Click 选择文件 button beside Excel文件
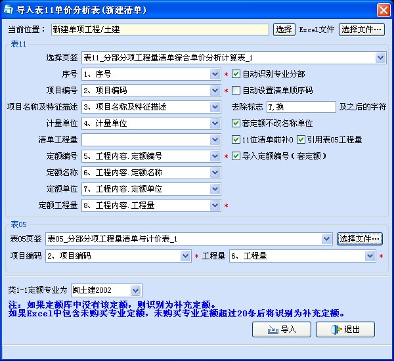The image size is (394, 361). 361,30
